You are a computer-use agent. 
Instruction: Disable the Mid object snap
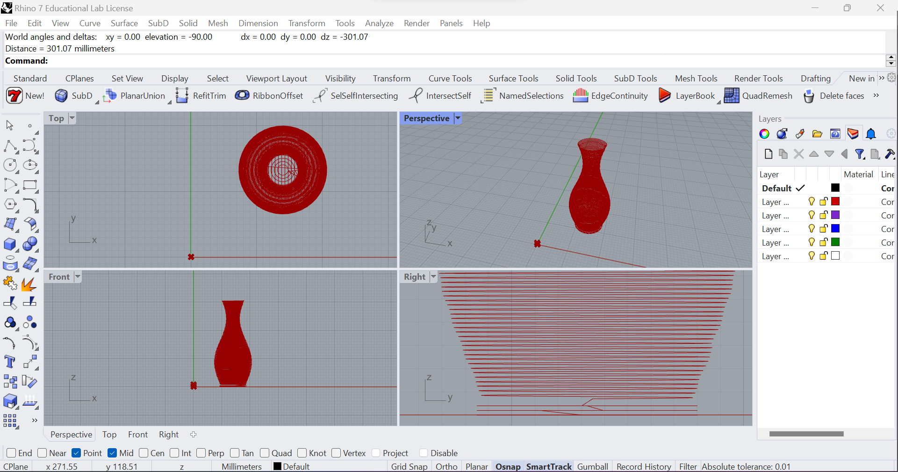pos(112,453)
